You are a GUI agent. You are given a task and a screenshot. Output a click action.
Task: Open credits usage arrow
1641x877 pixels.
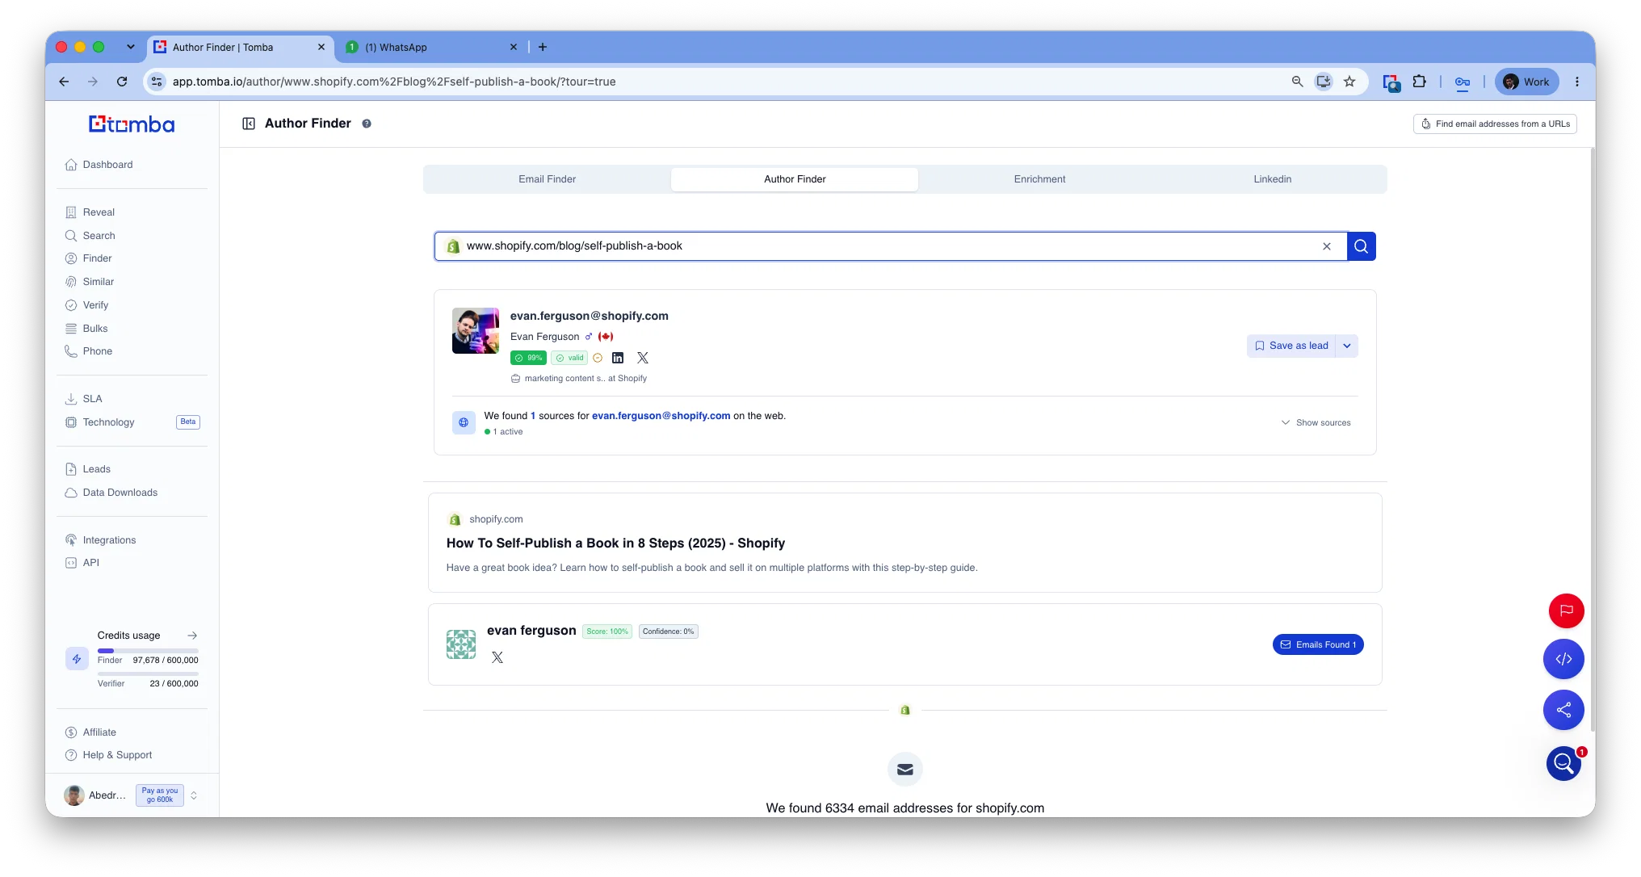[192, 636]
